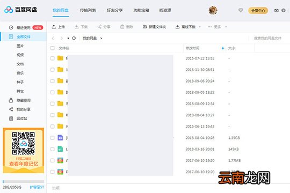This screenshot has width=290, height=193.
Task: Filter by 图片 category
Action: [x=20, y=46]
